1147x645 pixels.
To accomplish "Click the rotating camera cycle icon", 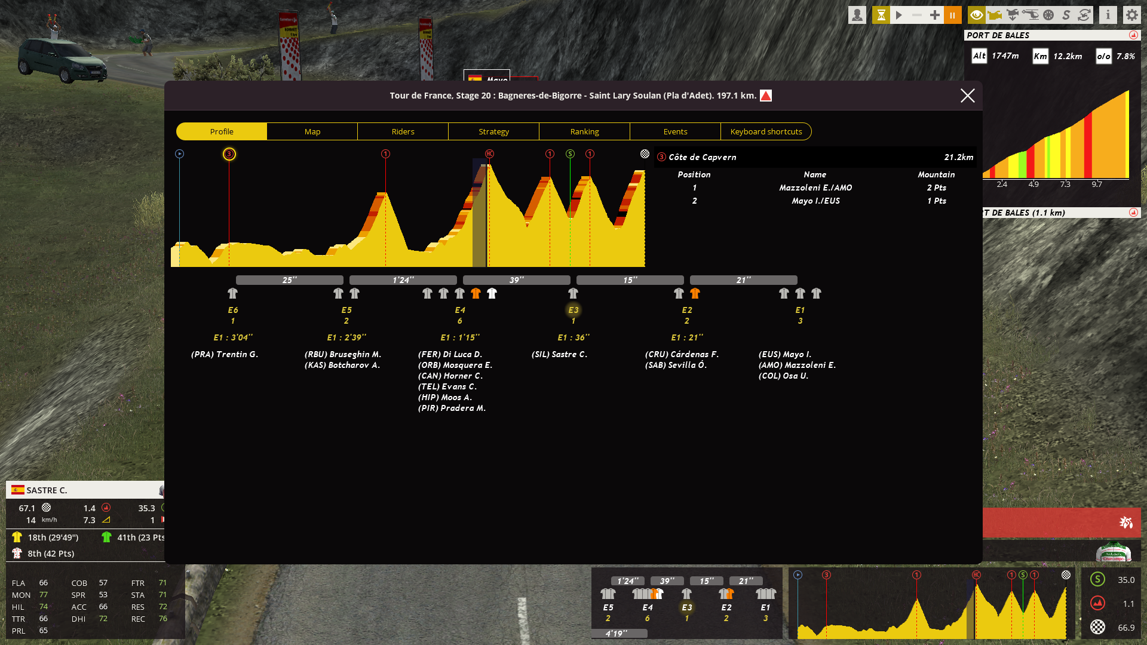I will [x=1084, y=15].
